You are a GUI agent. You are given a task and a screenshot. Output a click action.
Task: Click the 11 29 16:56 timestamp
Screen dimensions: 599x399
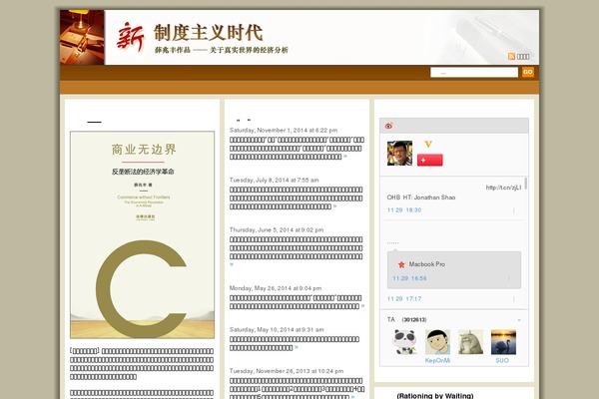(409, 278)
